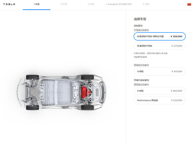Go to the 3.内饰 interior step
Viewport: 192px width, 143px height.
point(91,4)
